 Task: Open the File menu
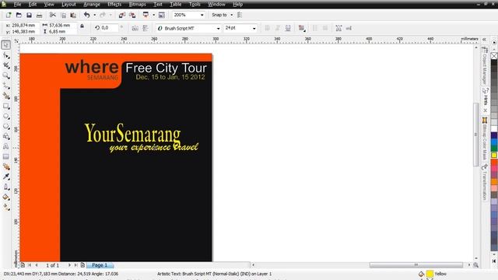click(17, 5)
